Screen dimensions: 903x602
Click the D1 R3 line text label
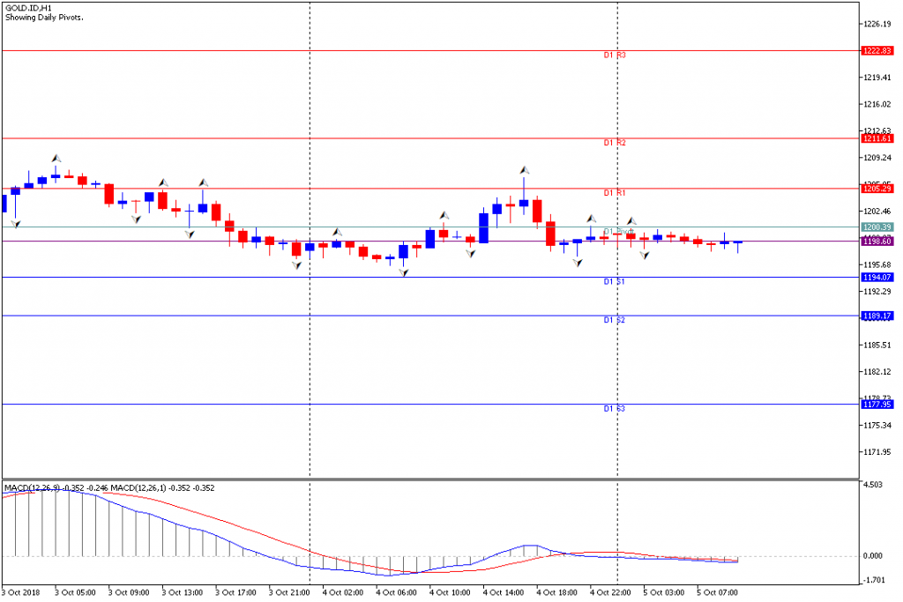pos(615,56)
